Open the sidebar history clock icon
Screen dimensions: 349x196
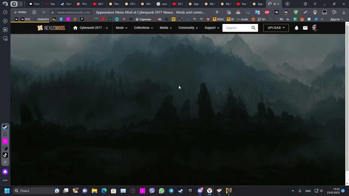[5, 12]
